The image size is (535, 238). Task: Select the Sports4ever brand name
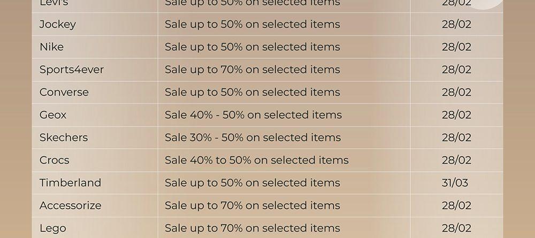pos(72,70)
